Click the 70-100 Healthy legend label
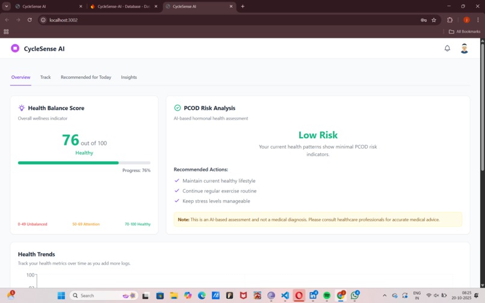The width and height of the screenshot is (485, 303). pos(138,224)
